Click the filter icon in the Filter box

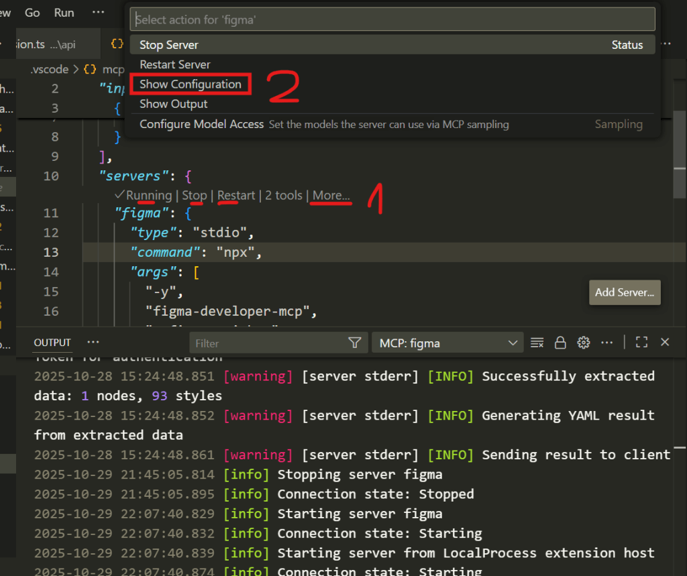[354, 342]
